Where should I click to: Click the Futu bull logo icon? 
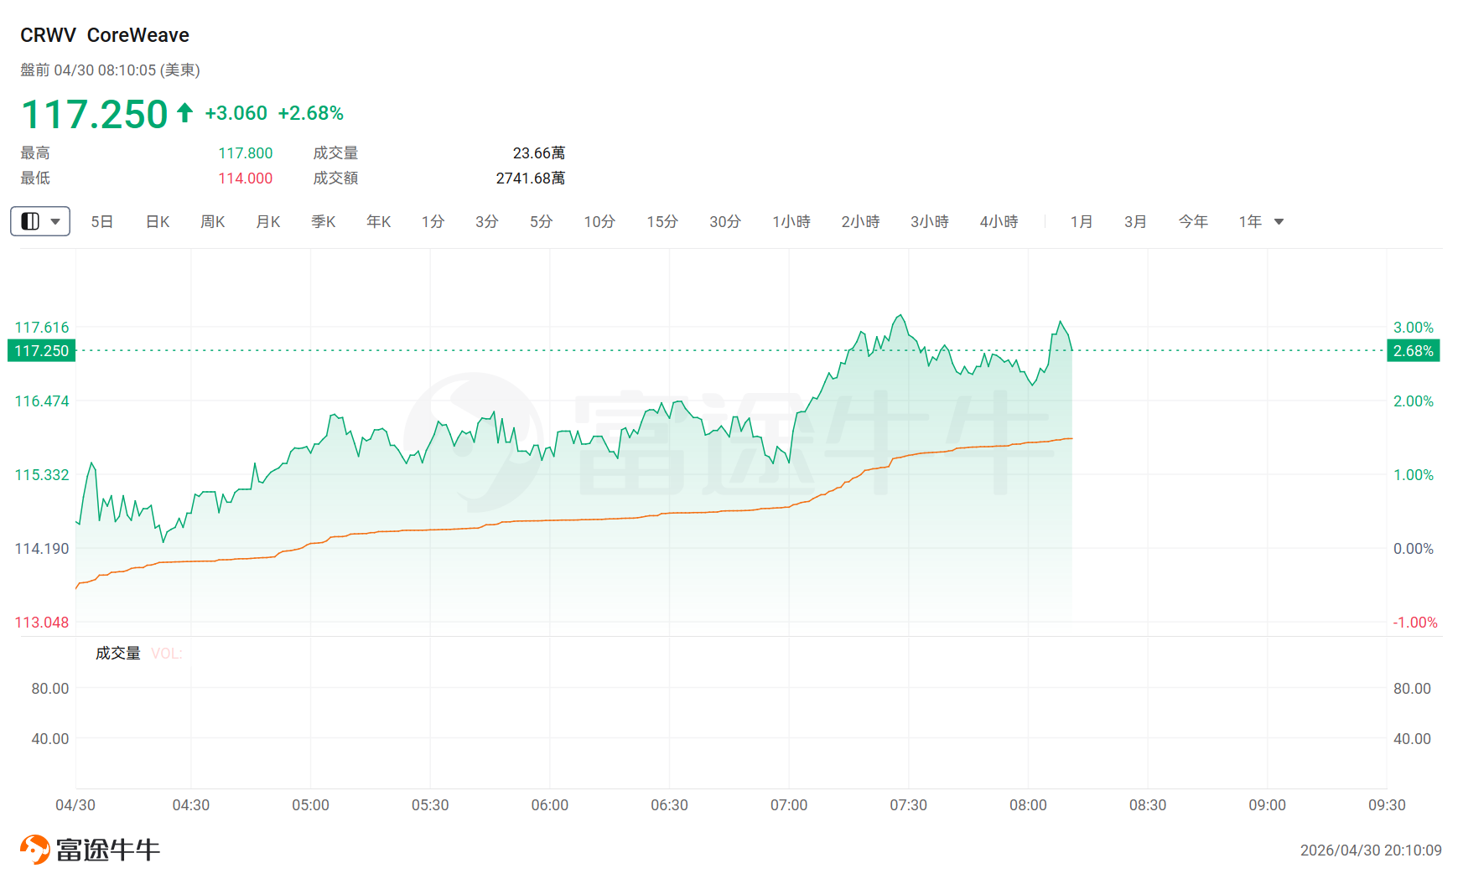point(34,850)
